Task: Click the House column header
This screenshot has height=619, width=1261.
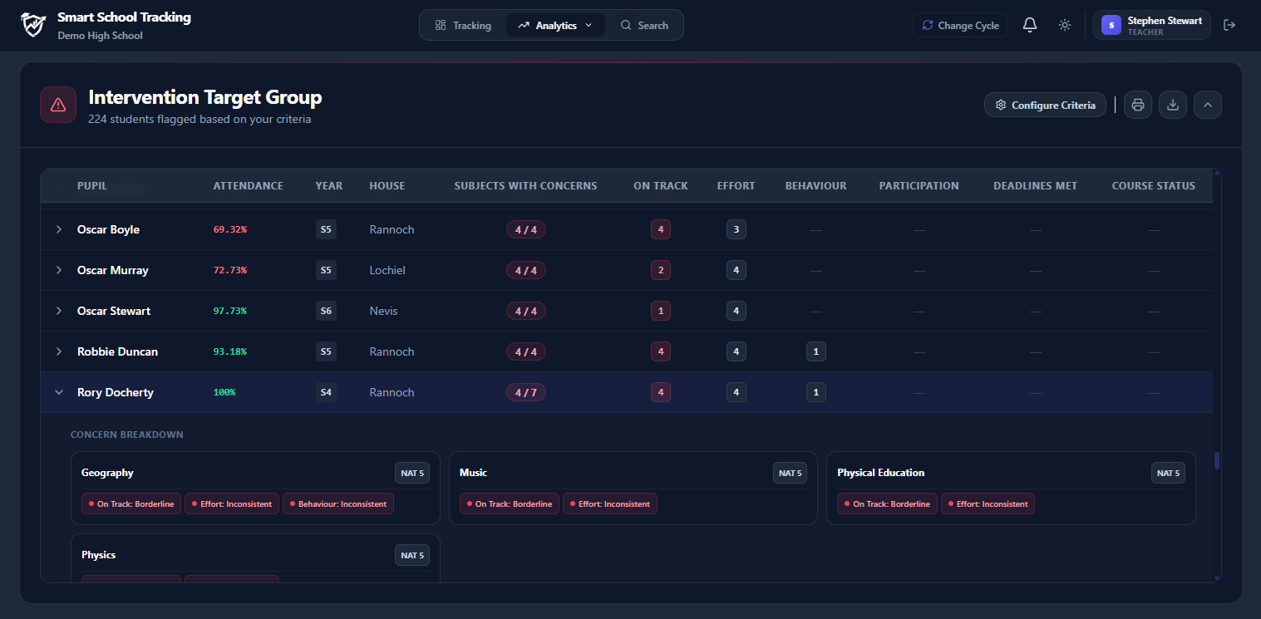Action: [387, 186]
